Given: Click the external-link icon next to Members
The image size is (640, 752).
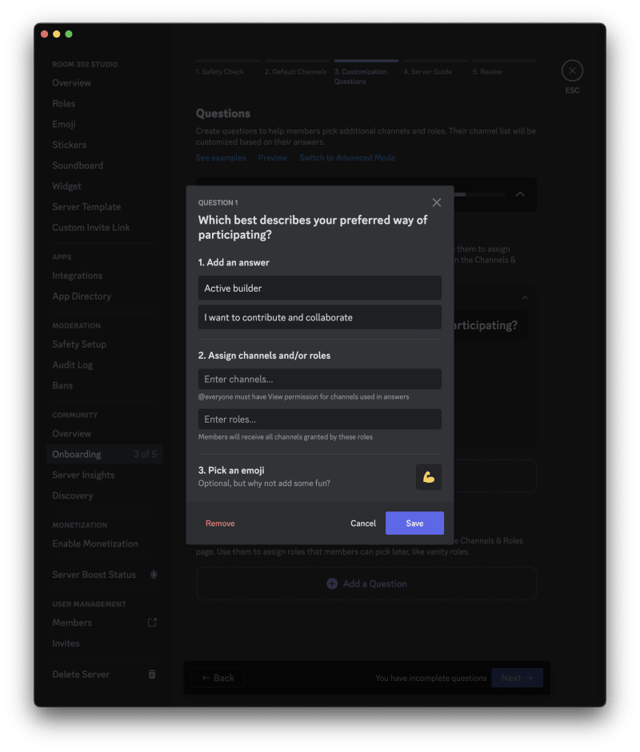Looking at the screenshot, I should [152, 622].
